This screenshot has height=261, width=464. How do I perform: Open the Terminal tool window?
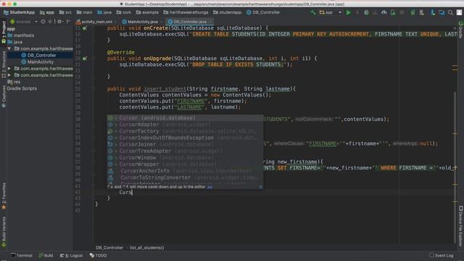(x=21, y=255)
